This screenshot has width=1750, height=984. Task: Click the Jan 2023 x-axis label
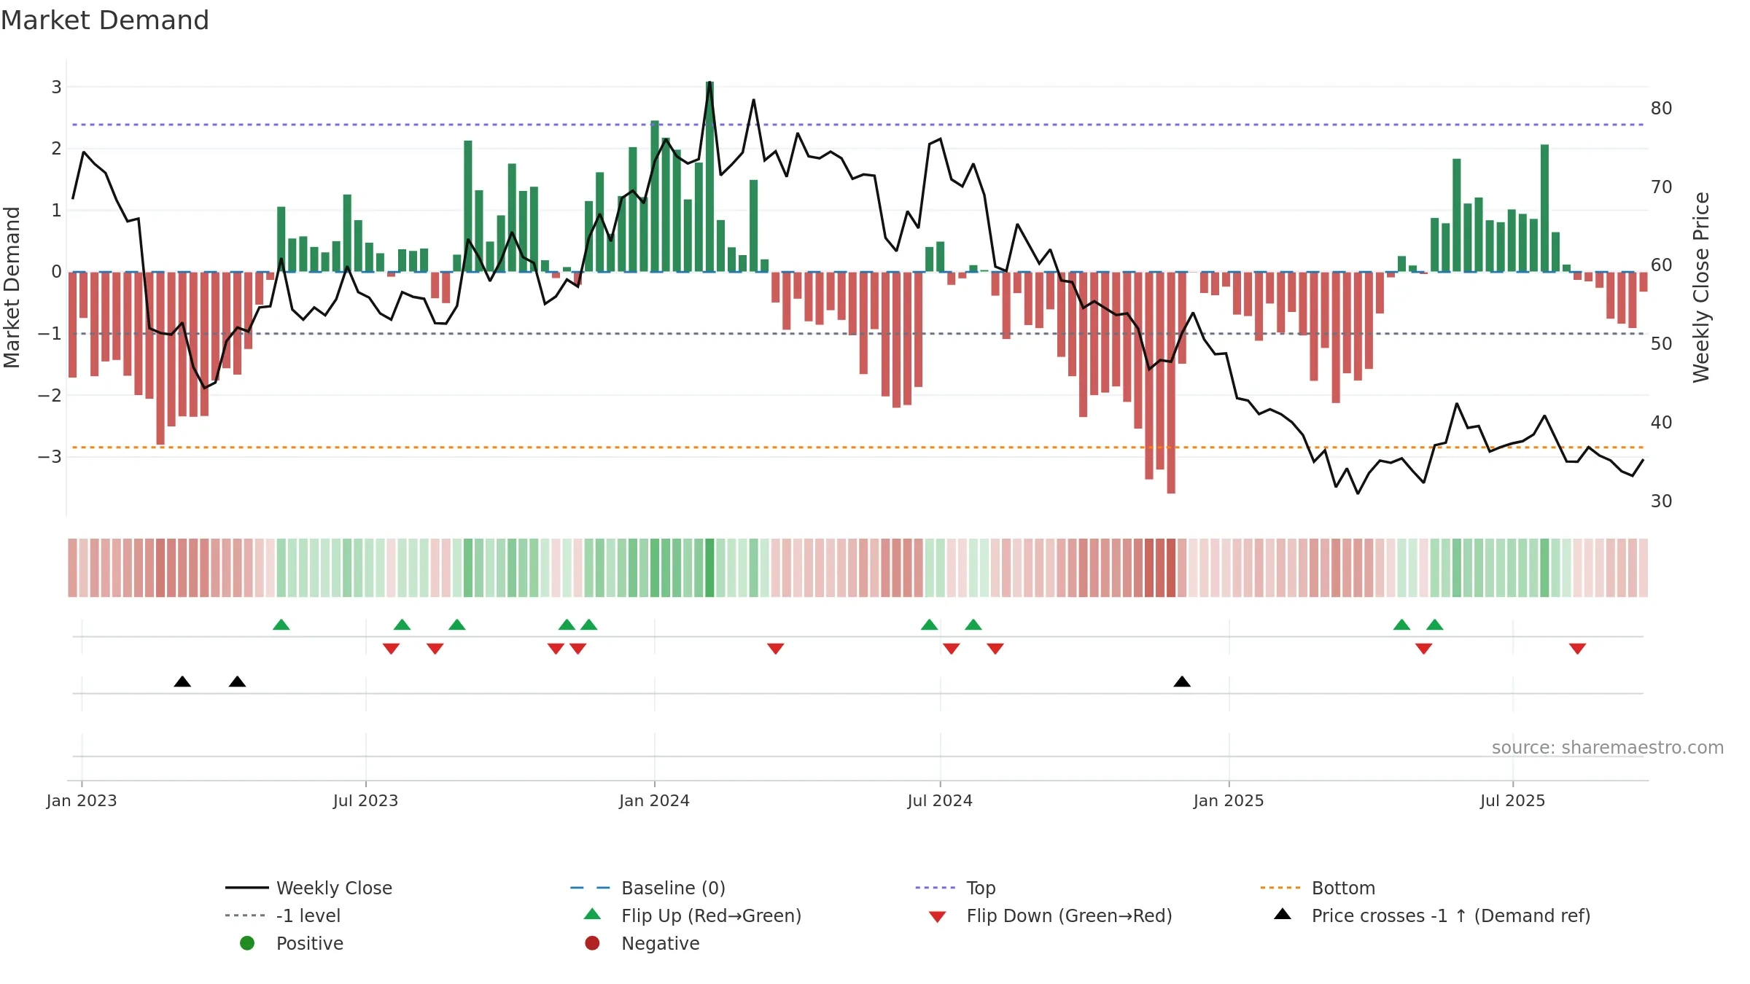tap(82, 800)
